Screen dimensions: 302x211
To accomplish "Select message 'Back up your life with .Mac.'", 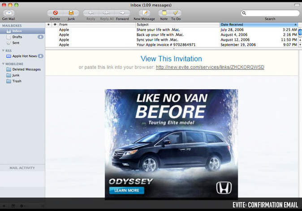I will click(172, 34).
